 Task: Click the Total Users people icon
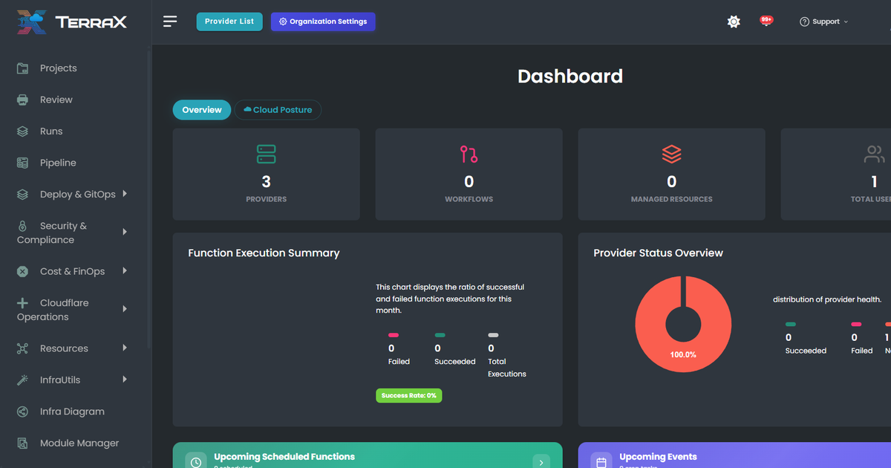click(x=875, y=155)
